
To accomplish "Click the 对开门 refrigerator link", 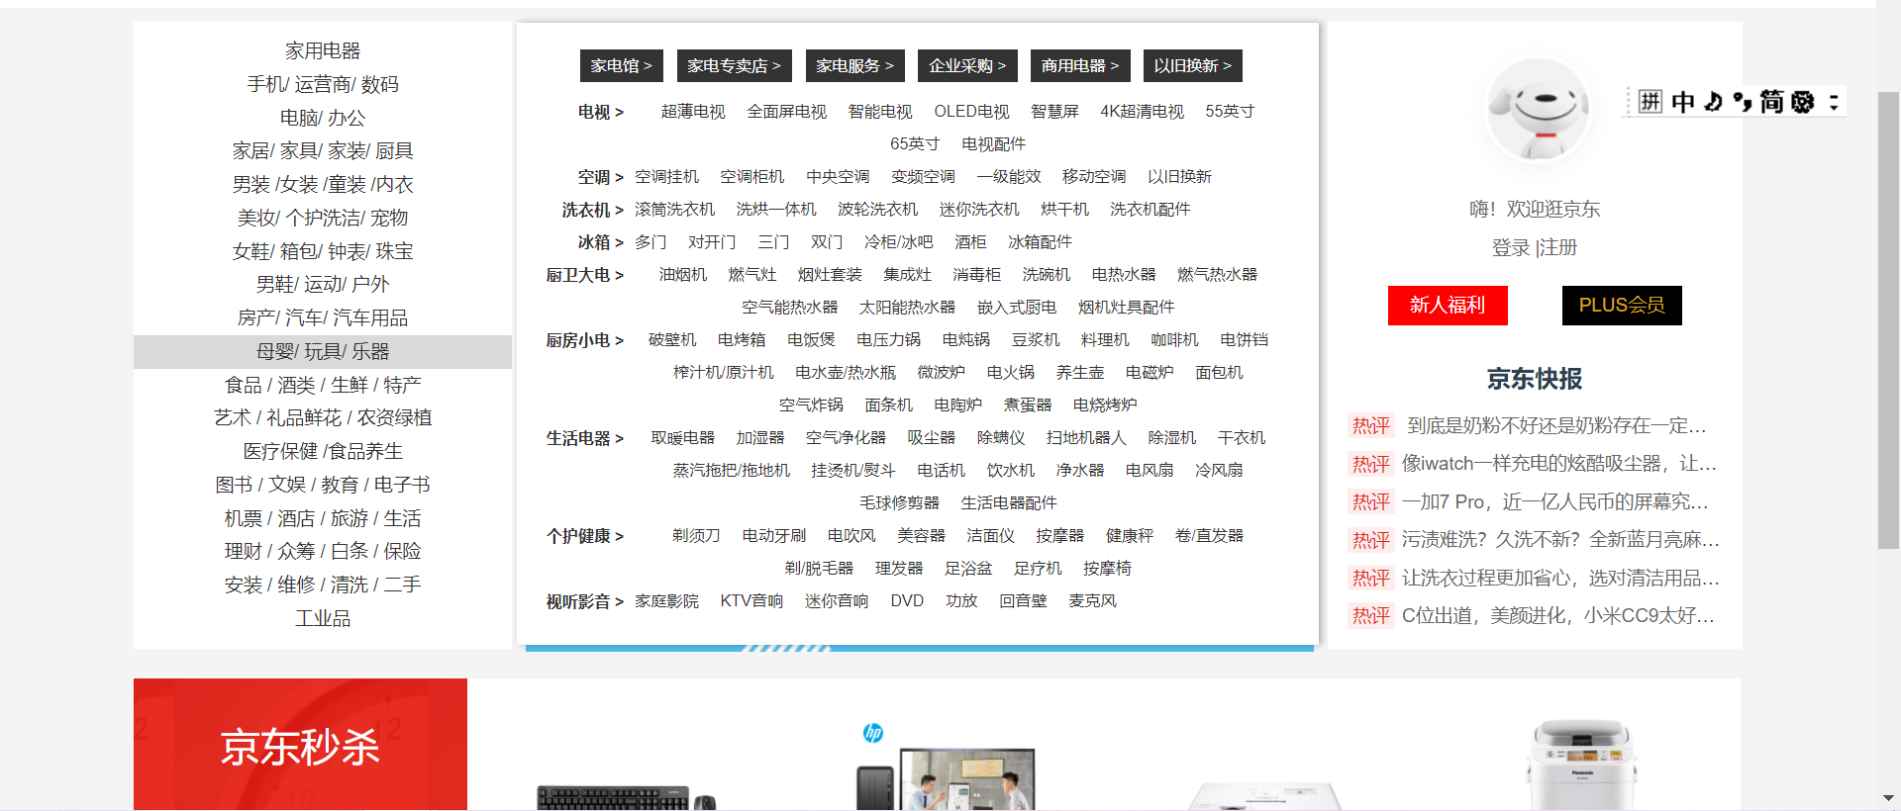I will pos(712,242).
